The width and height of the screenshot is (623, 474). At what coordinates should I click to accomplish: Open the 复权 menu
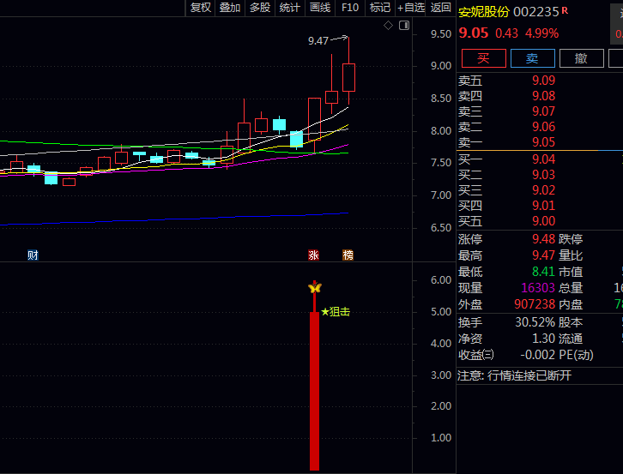[x=200, y=8]
